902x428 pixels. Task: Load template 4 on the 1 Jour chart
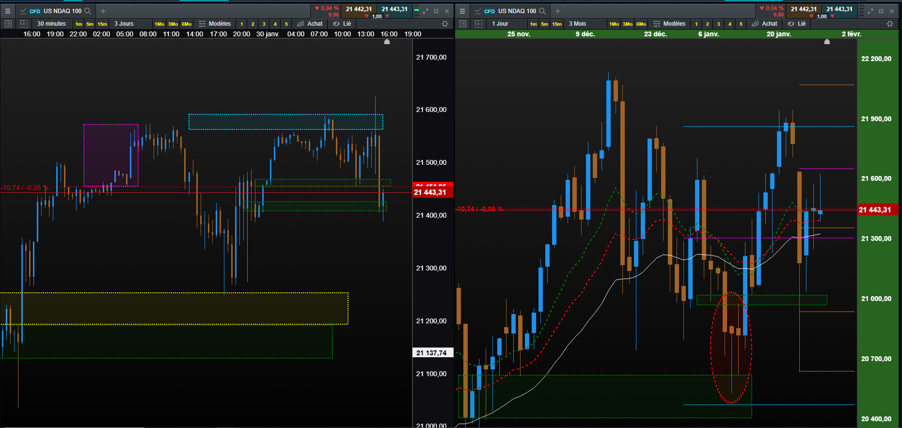[x=730, y=24]
